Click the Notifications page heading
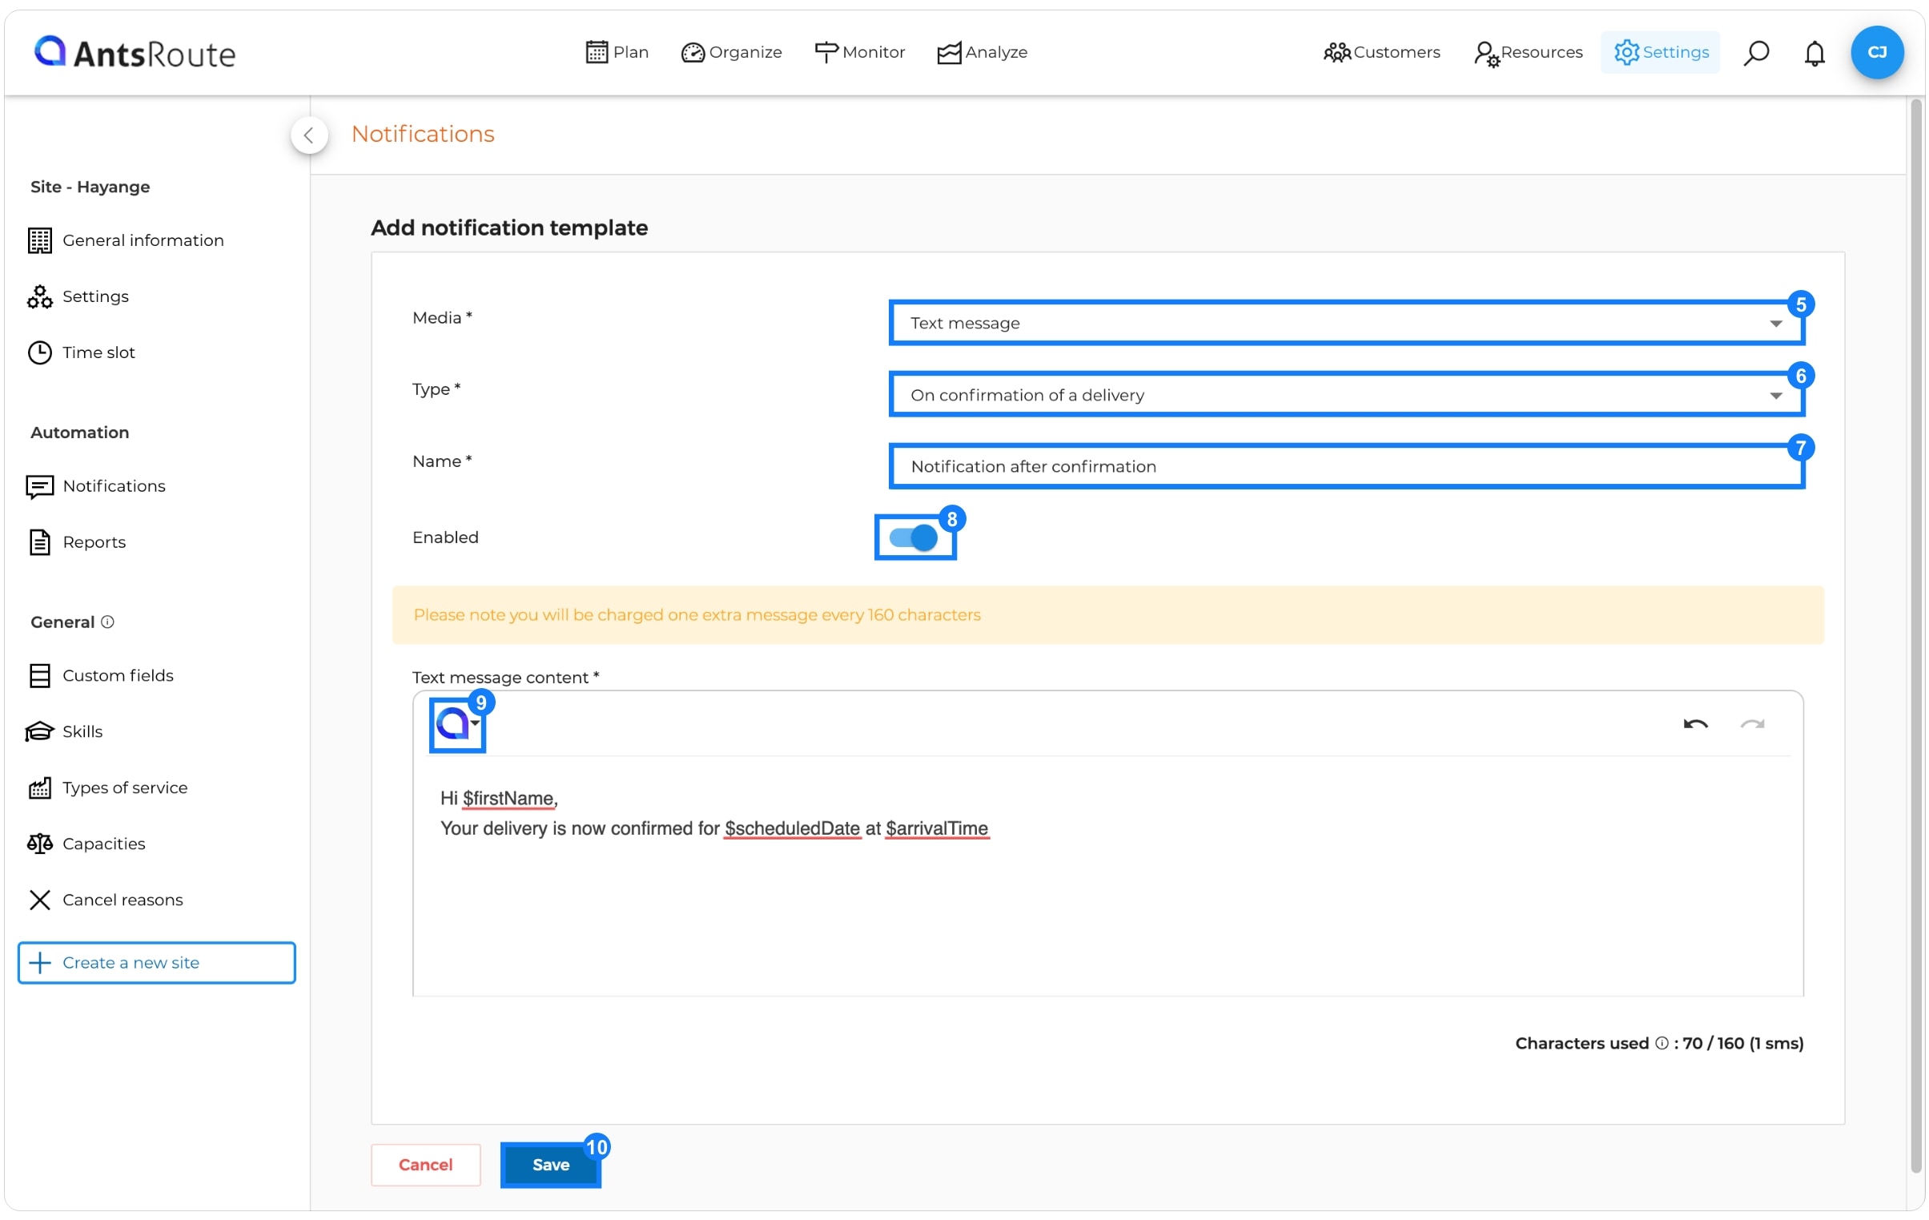 click(423, 134)
